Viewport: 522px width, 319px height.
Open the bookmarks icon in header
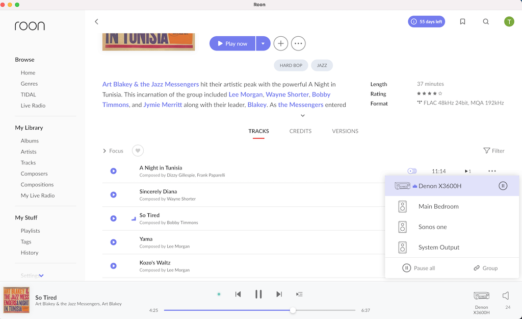[x=462, y=21]
